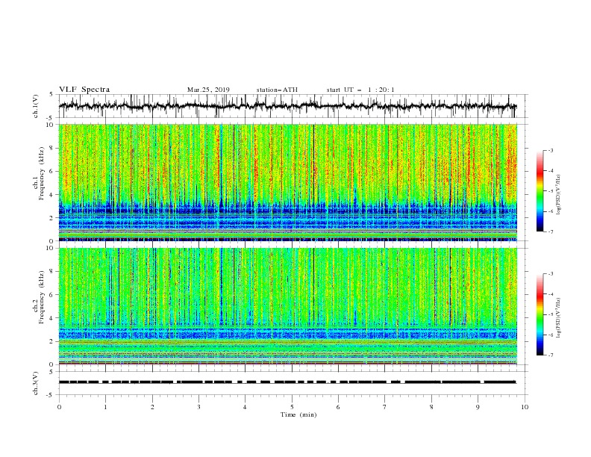The height and width of the screenshot is (457, 591).
Task: Click the "ch.1(V)" waveform axis label
Action: coord(36,106)
